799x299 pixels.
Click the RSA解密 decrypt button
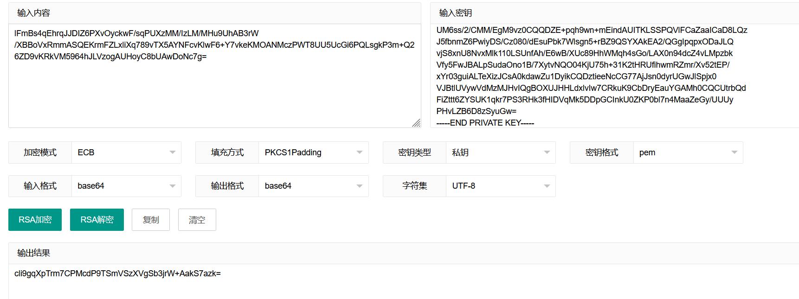click(x=97, y=220)
